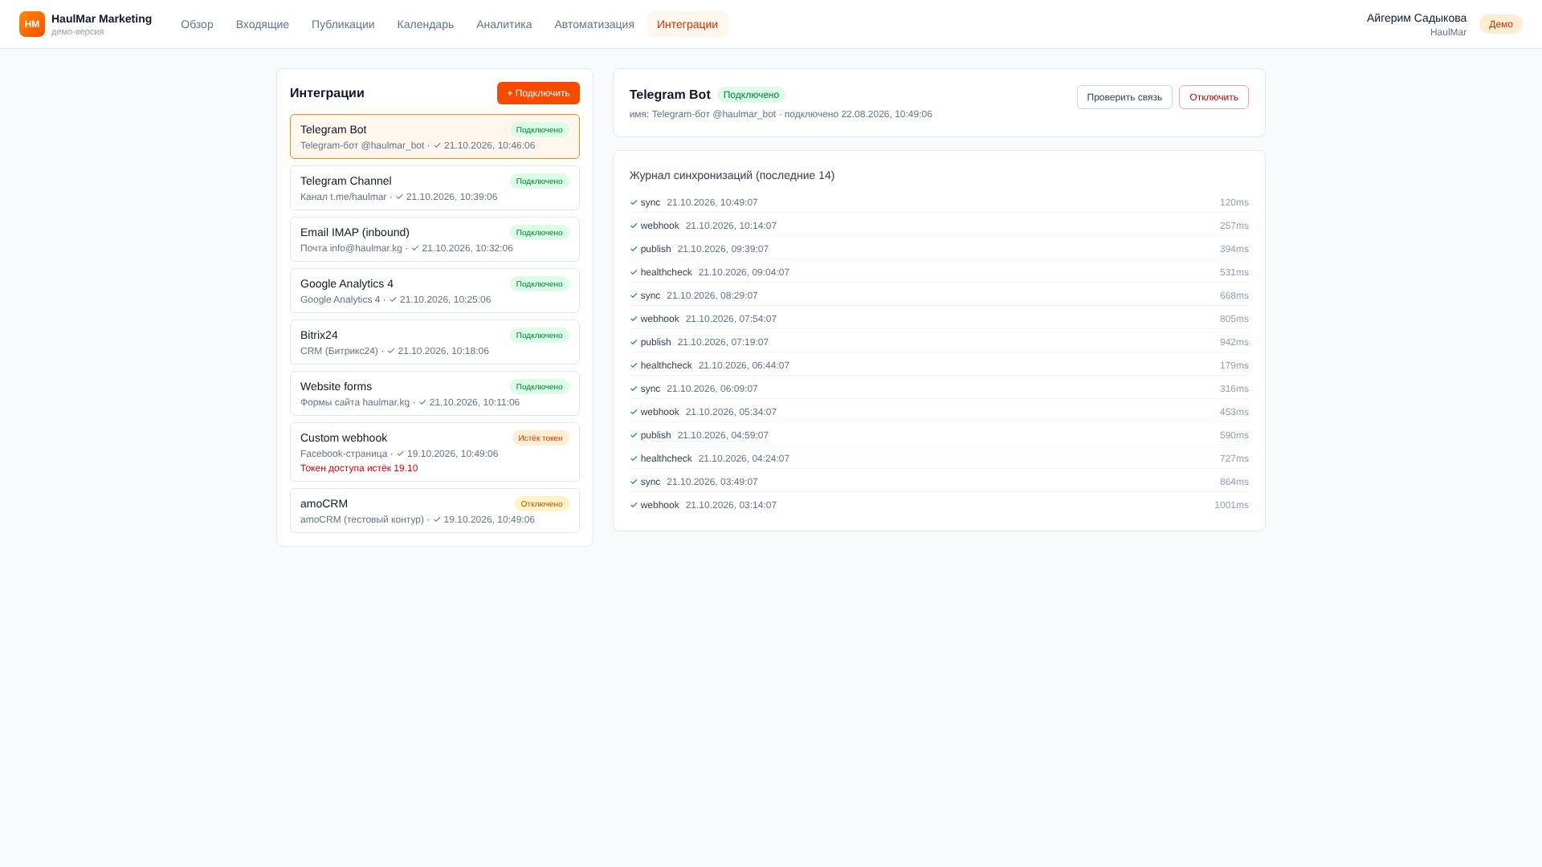Click the Отключить button
Image resolution: width=1542 pixels, height=867 pixels.
1214,97
